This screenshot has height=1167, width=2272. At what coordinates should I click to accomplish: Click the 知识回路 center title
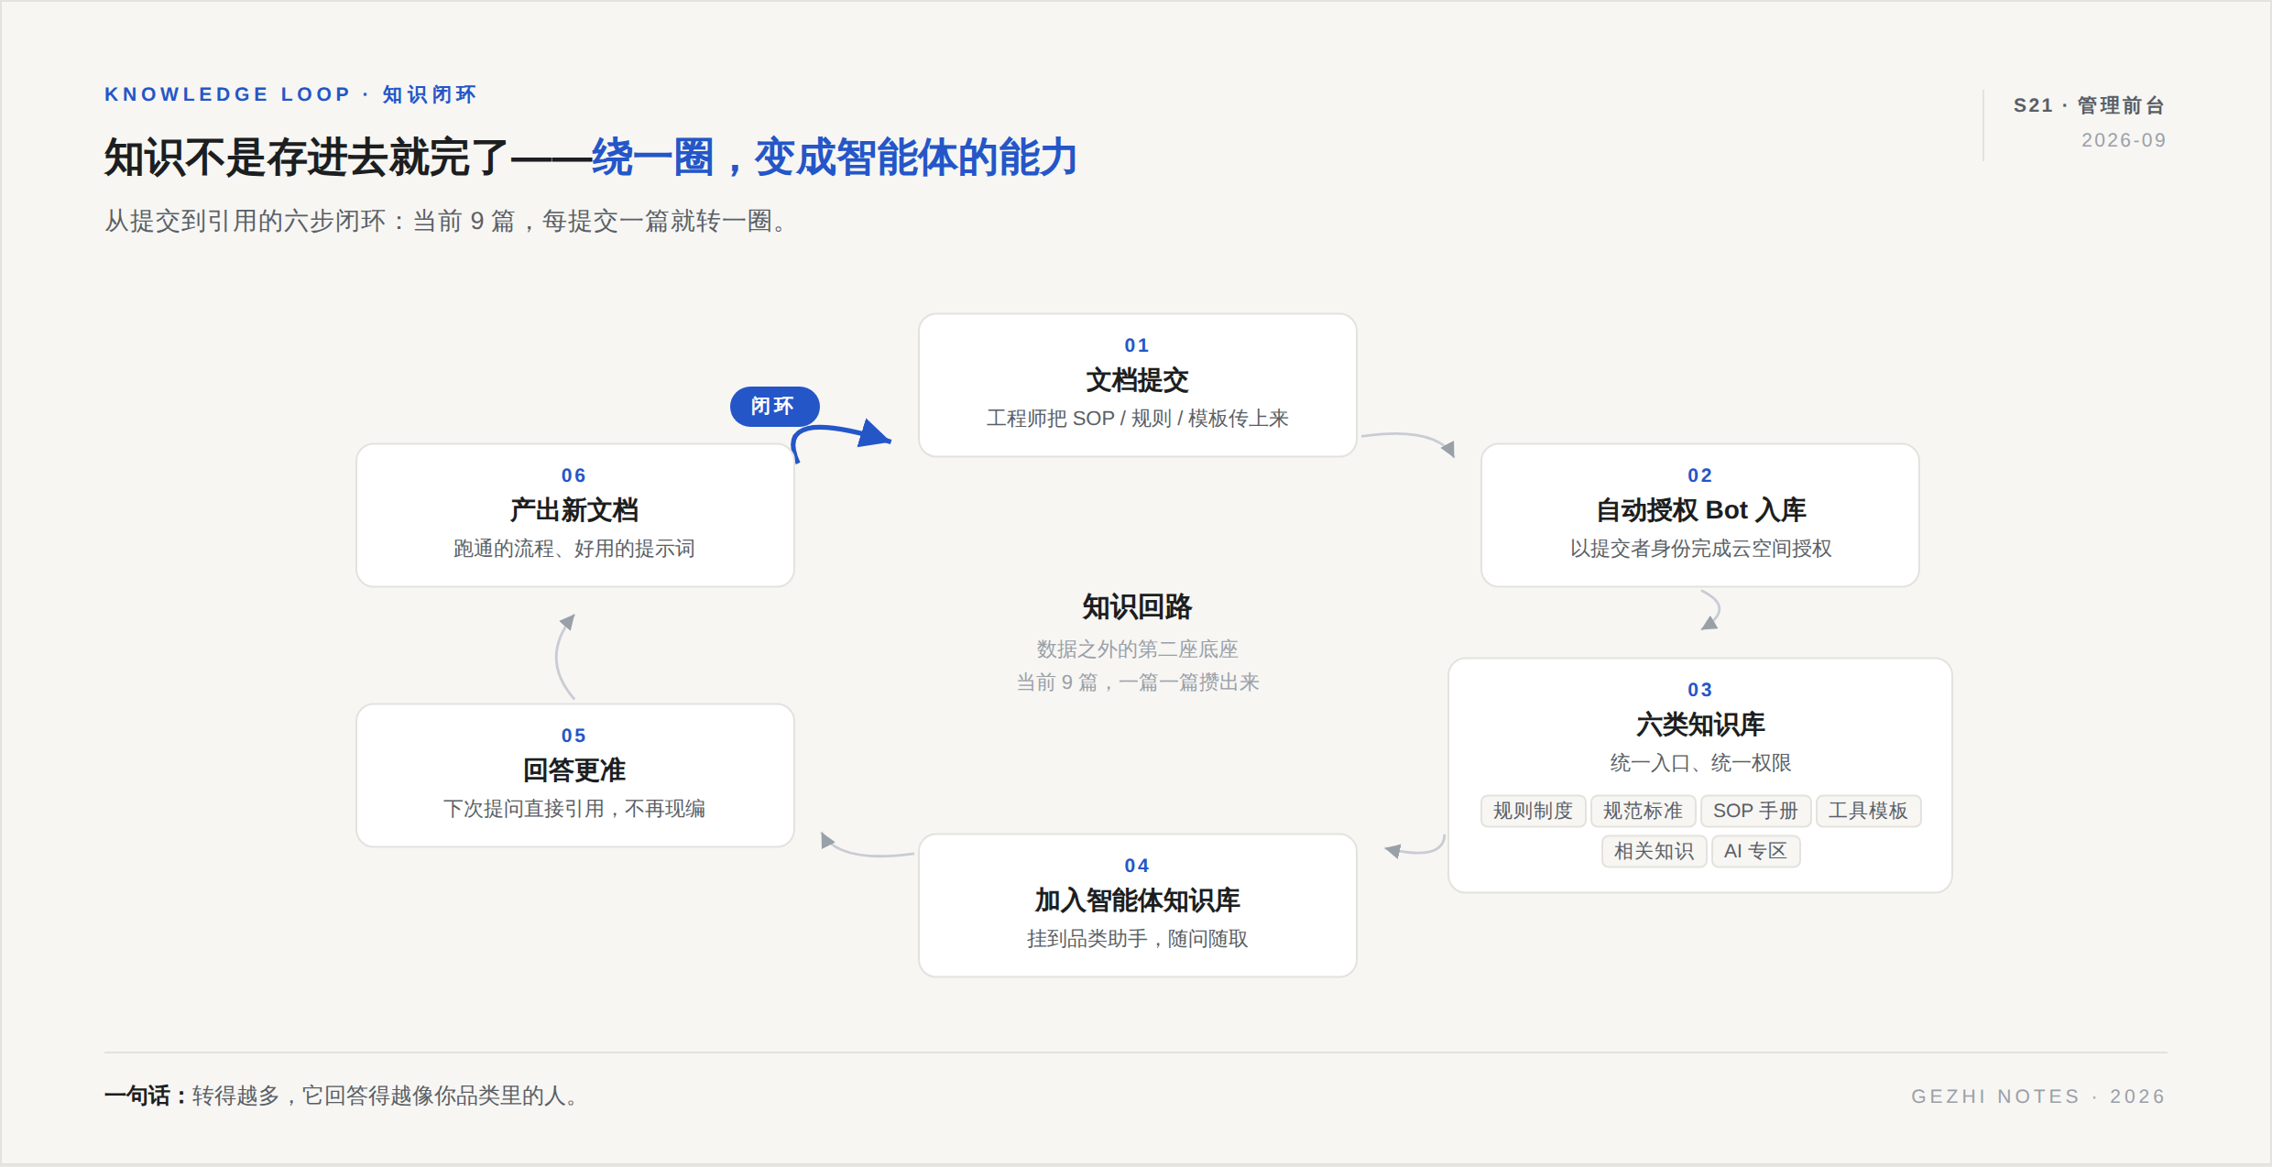pos(1137,606)
